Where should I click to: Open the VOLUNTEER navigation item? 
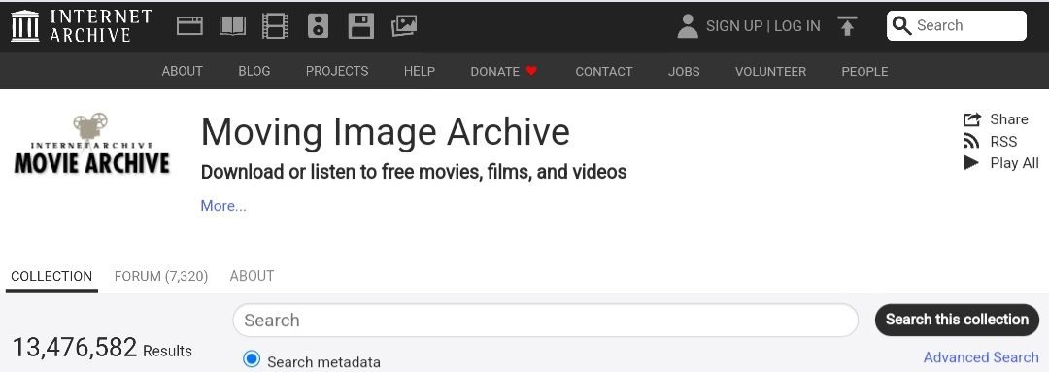coord(770,71)
